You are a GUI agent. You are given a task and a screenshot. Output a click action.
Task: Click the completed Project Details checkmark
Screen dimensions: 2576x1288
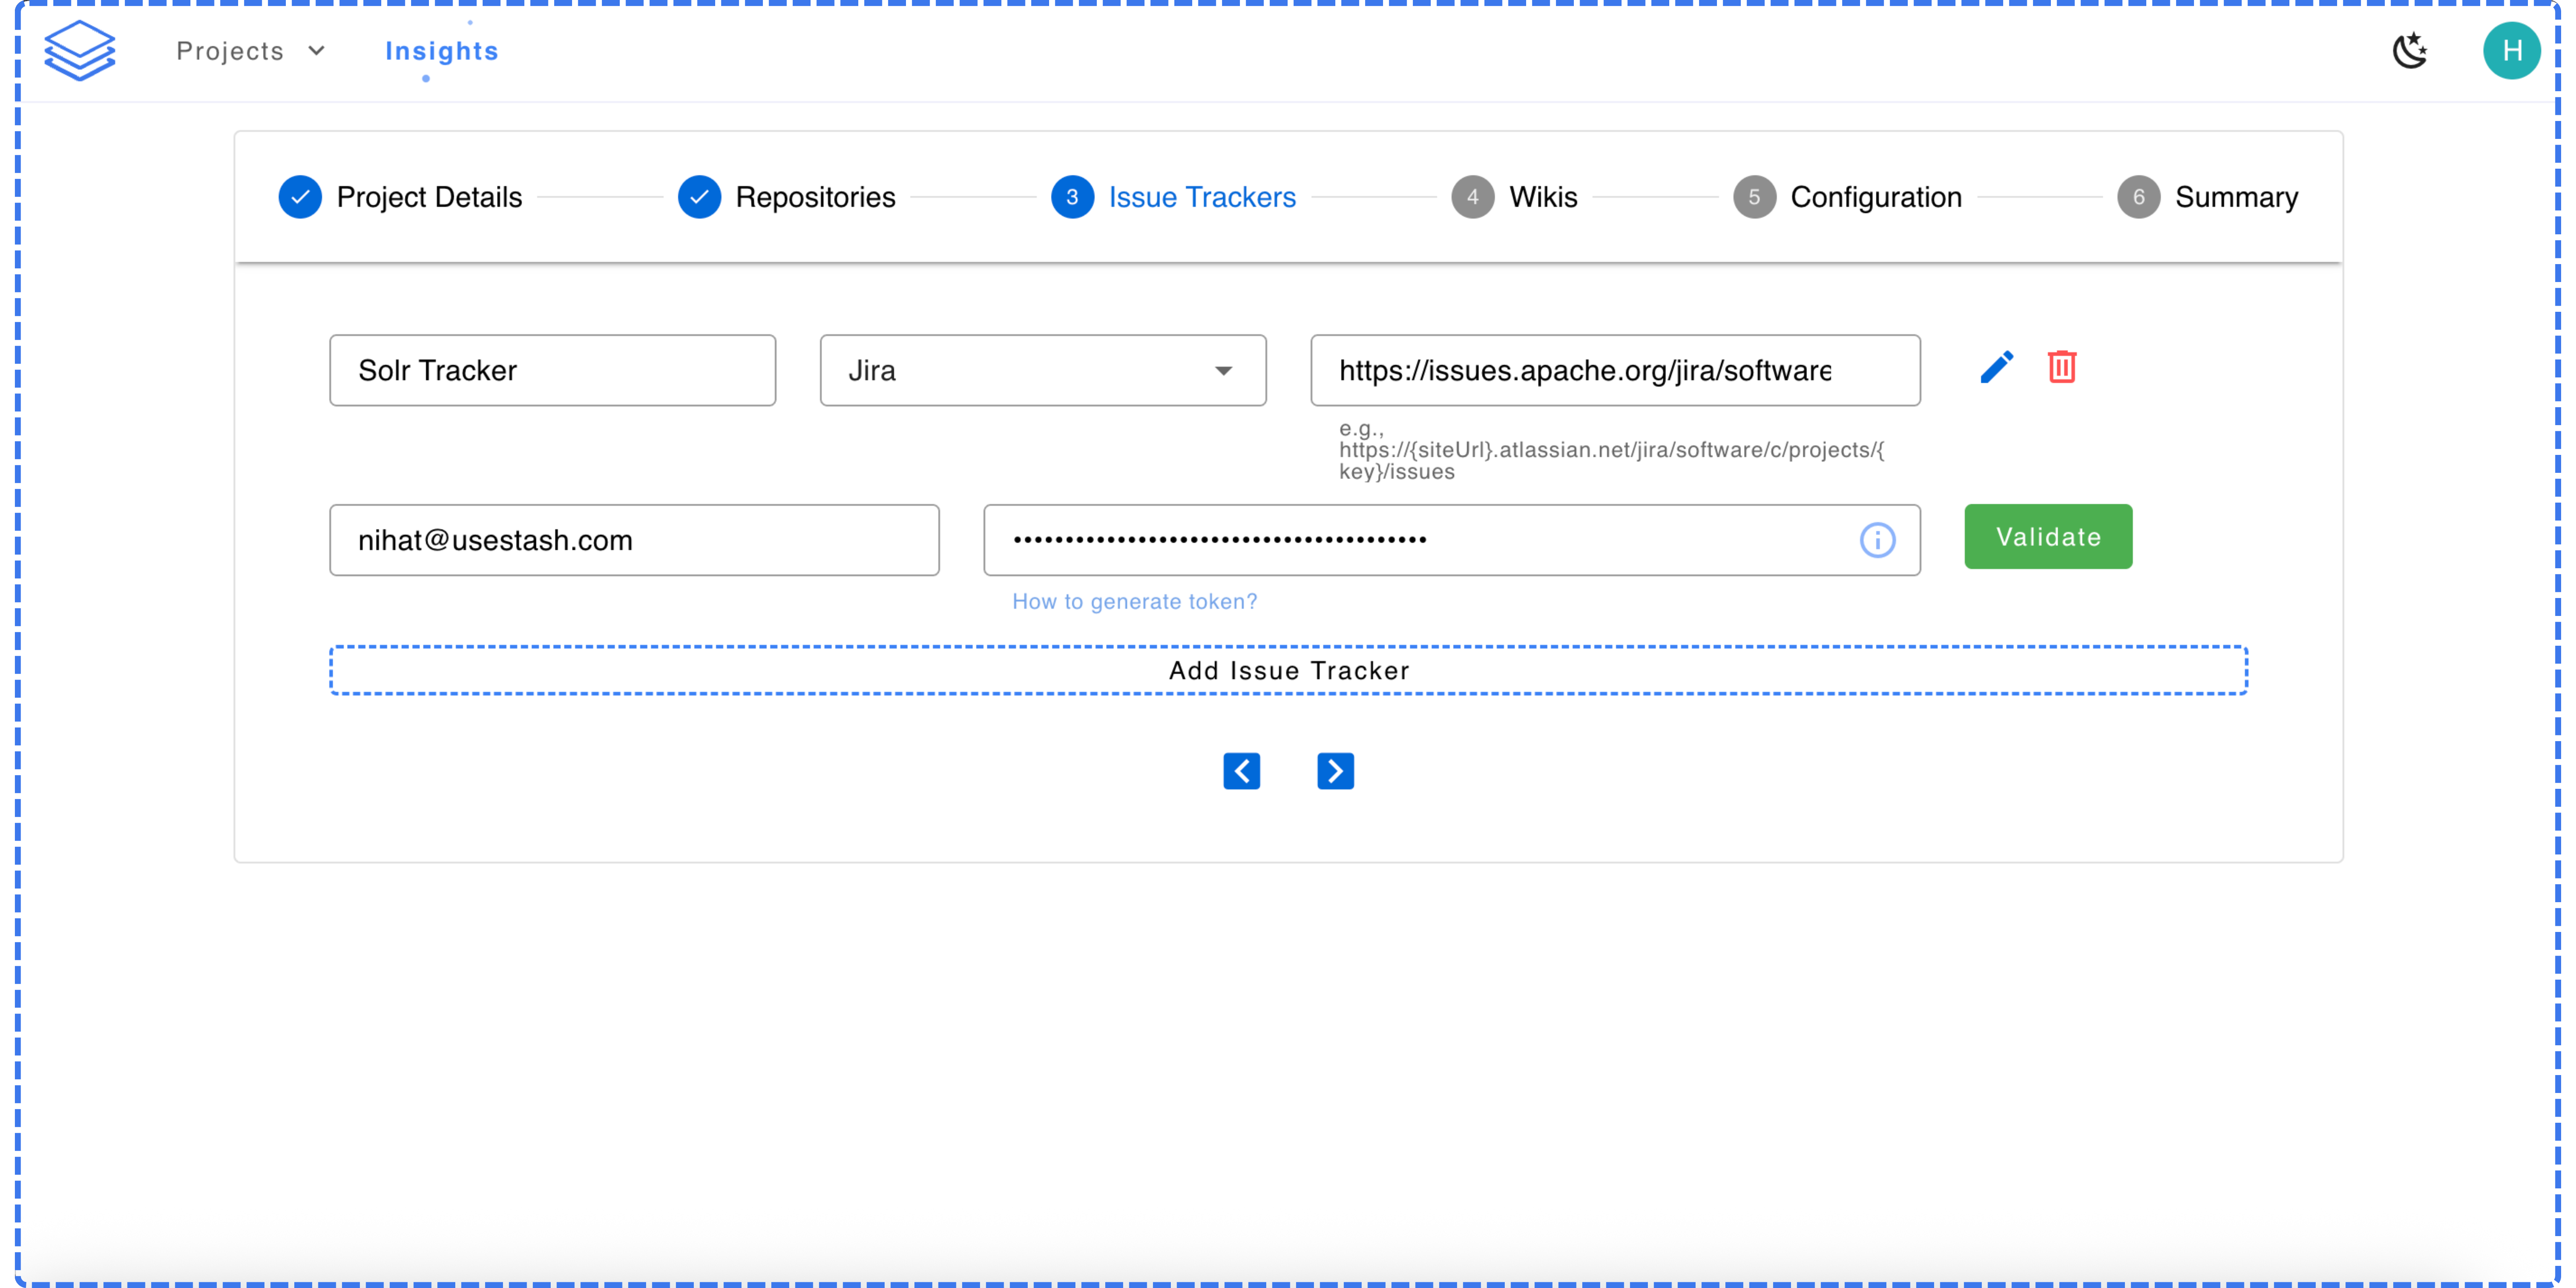coord(300,197)
